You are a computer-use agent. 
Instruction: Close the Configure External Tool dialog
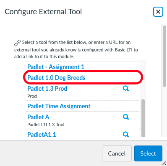[158, 12]
